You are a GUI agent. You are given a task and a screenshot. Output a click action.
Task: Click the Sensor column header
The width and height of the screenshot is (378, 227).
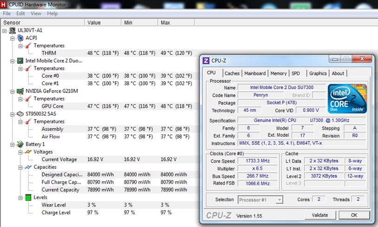point(42,22)
